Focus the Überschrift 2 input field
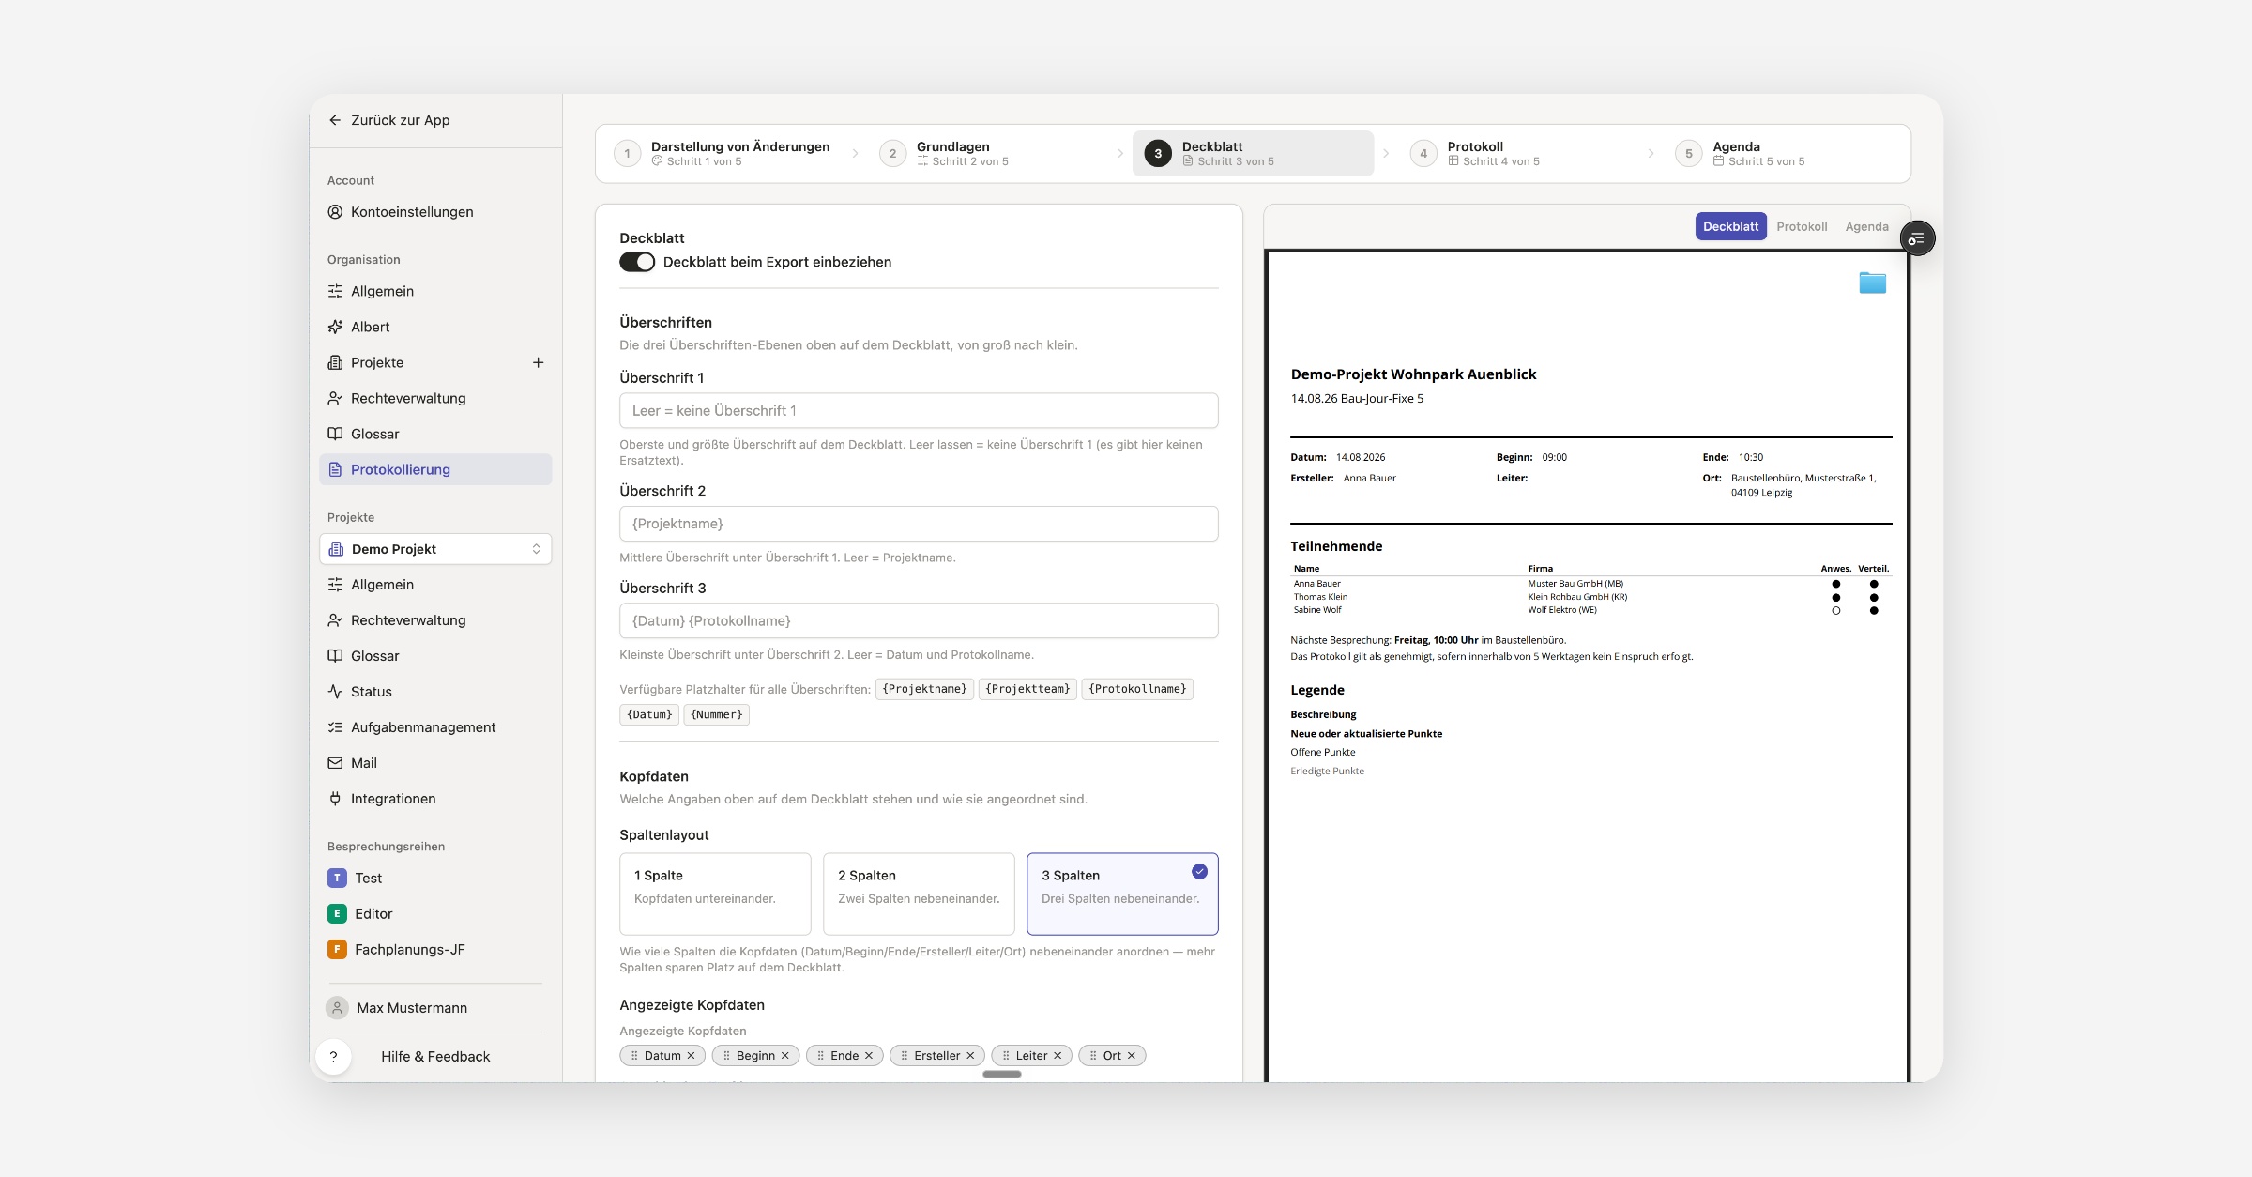Image resolution: width=2252 pixels, height=1177 pixels. pos(919,524)
